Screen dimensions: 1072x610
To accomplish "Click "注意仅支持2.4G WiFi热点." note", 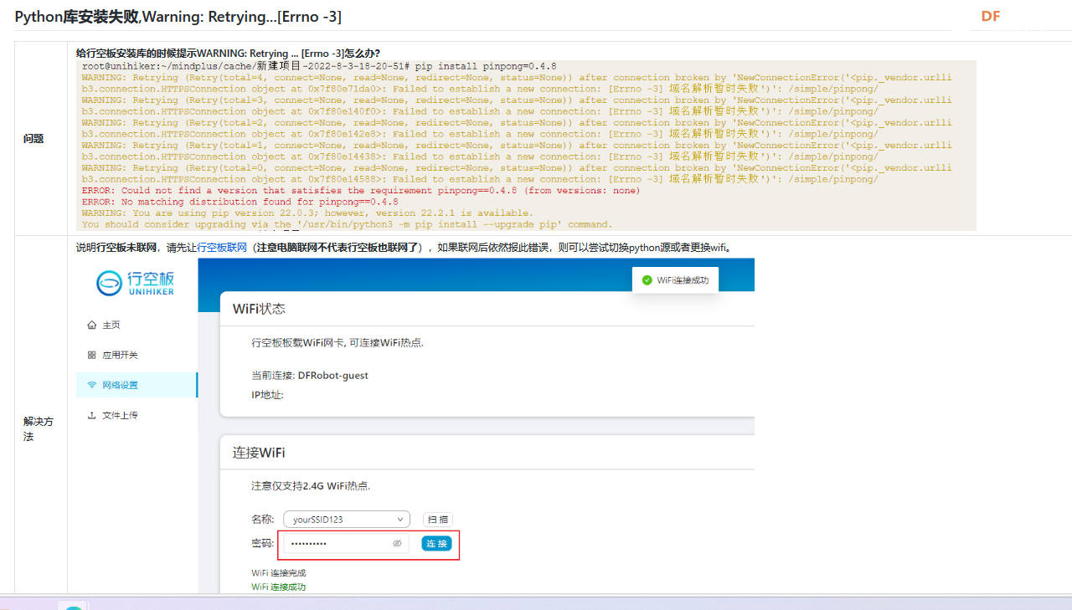I will point(311,486).
